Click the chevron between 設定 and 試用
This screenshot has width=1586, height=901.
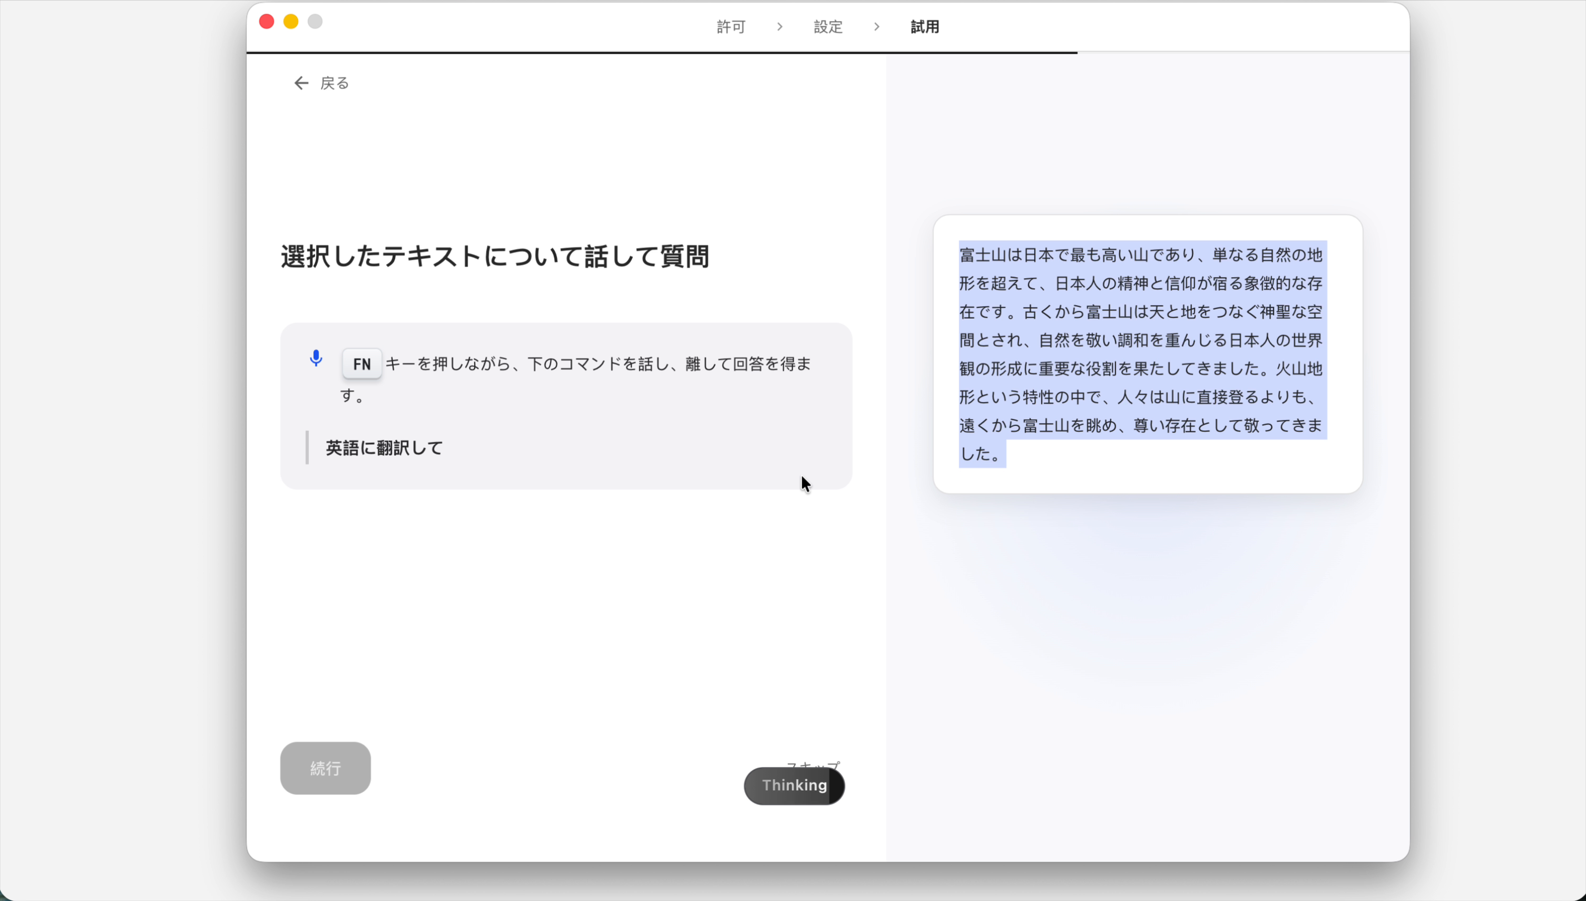click(876, 27)
